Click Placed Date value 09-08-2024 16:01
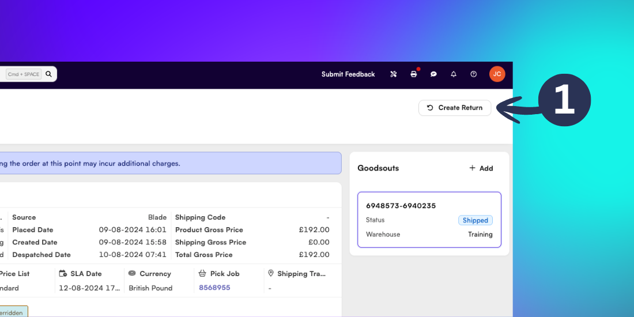 [133, 230]
